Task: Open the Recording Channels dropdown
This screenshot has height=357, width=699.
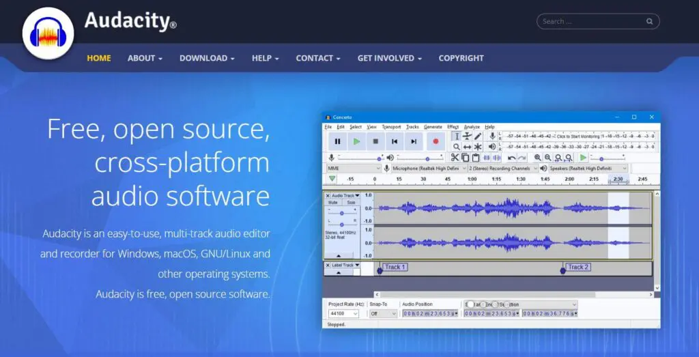Action: click(x=503, y=169)
